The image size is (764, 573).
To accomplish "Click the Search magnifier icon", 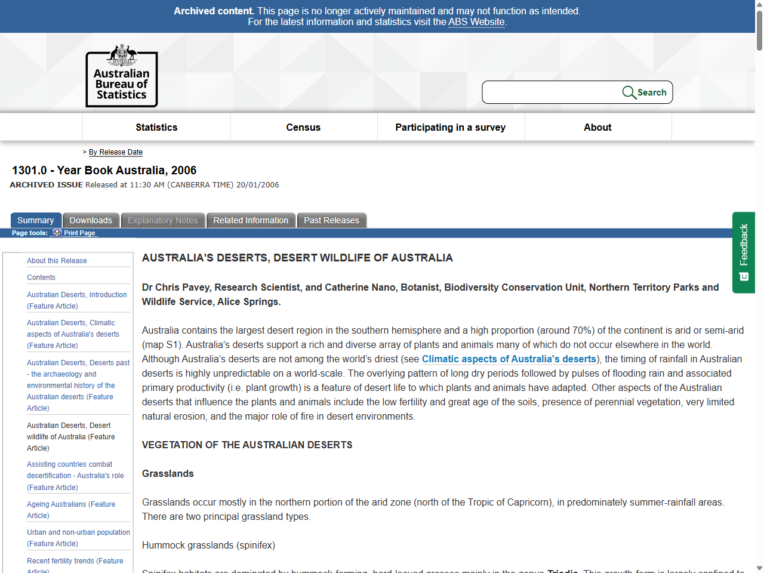I will pos(629,92).
